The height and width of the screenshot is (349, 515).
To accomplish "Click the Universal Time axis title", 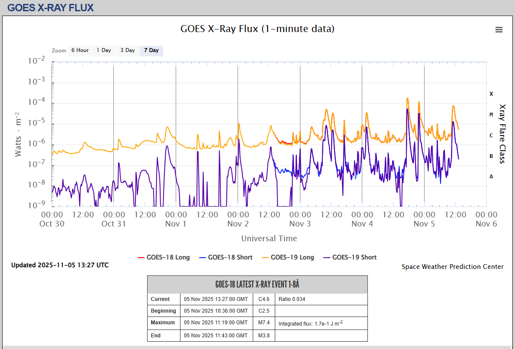I will (x=269, y=238).
